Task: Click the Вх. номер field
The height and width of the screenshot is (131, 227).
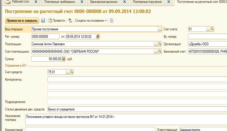Action: [207, 36]
